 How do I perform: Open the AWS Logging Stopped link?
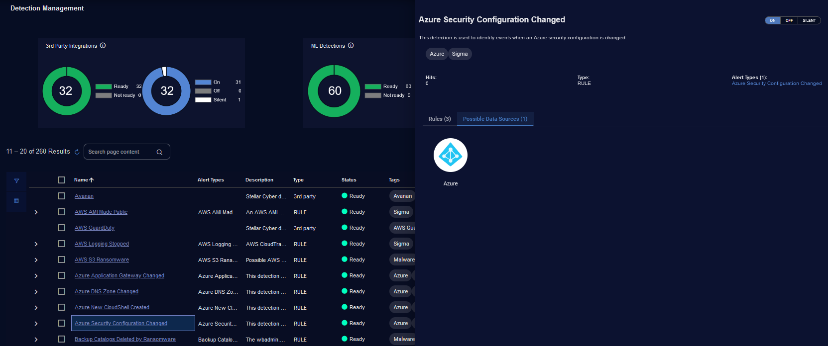pos(102,244)
